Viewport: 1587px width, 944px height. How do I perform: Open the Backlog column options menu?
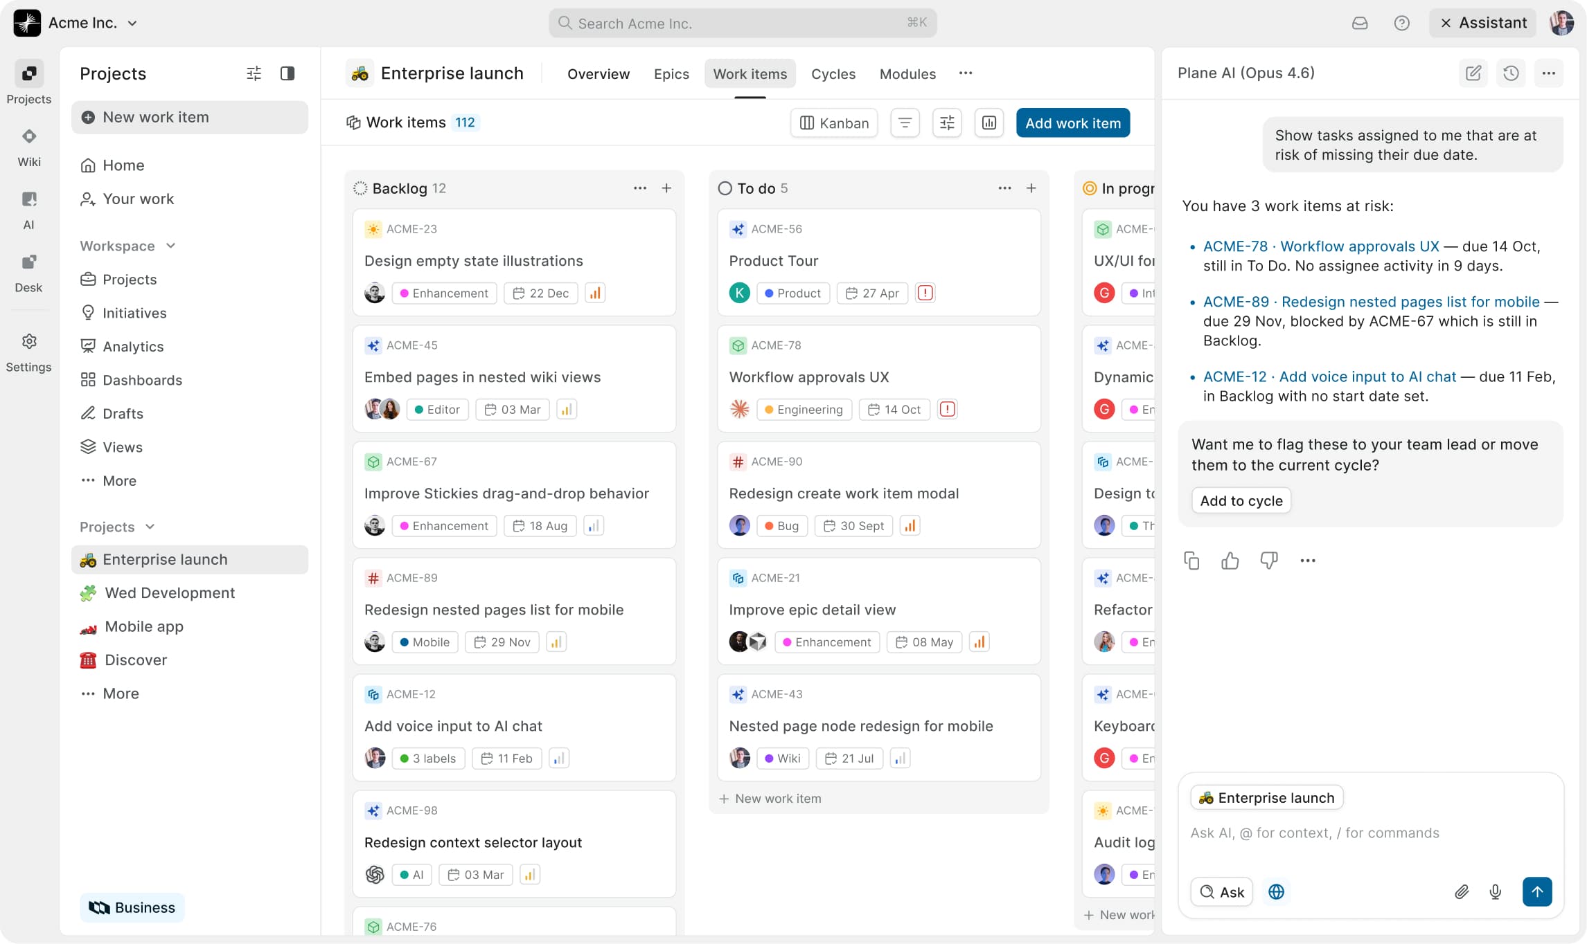coord(639,188)
